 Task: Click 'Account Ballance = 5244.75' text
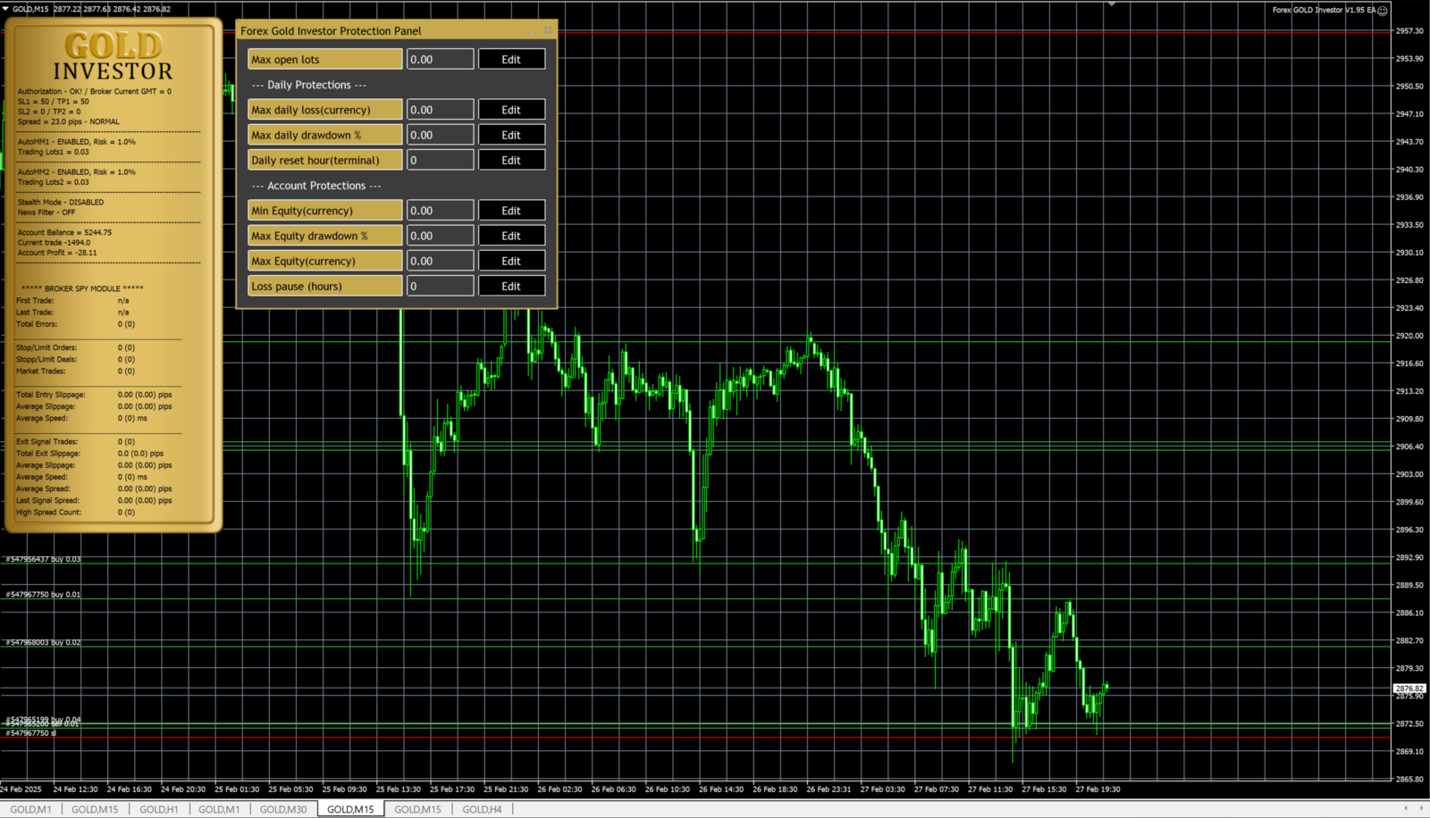(64, 232)
